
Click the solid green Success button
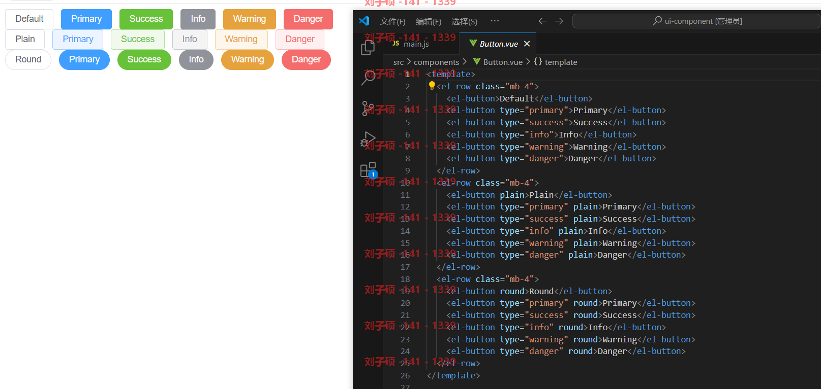tap(146, 19)
